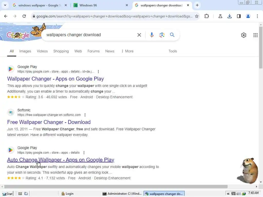Screen dimensions: 263x197
Task: Expand the More search filters menu
Action: 127,51
